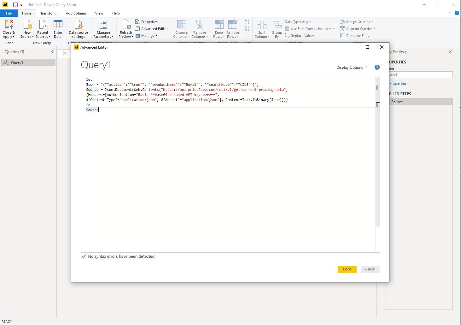Expand Append Queries dropdown arrow
The height and width of the screenshot is (325, 461).
375,29
